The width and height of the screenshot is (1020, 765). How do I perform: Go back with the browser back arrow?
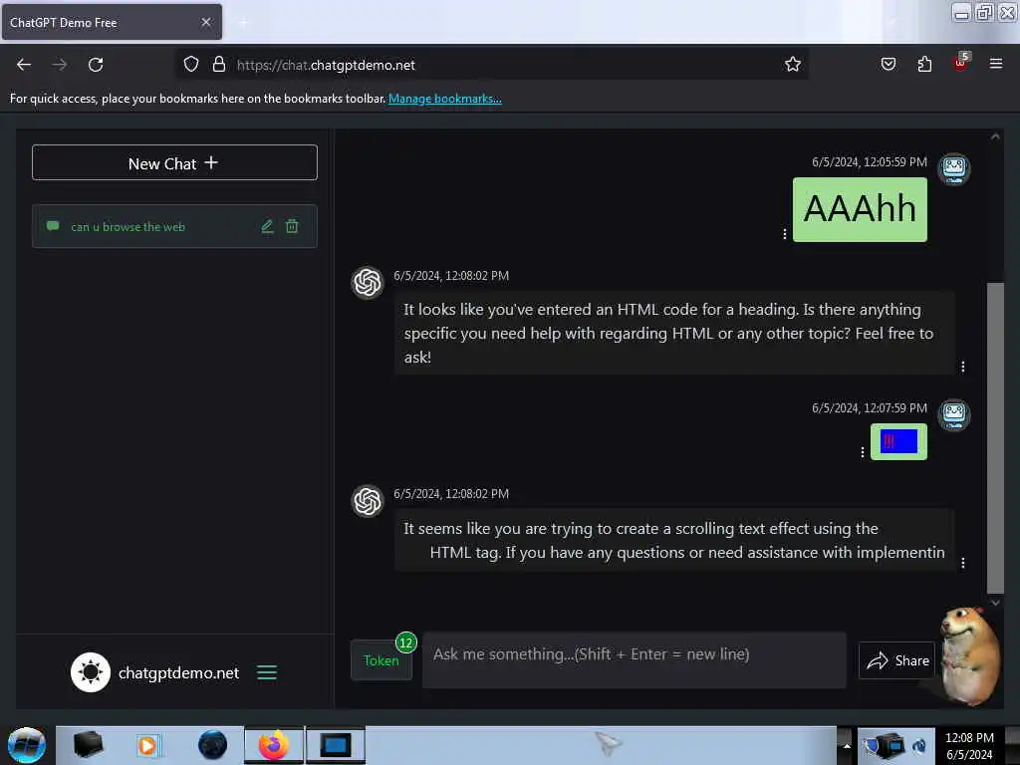pyautogui.click(x=24, y=65)
